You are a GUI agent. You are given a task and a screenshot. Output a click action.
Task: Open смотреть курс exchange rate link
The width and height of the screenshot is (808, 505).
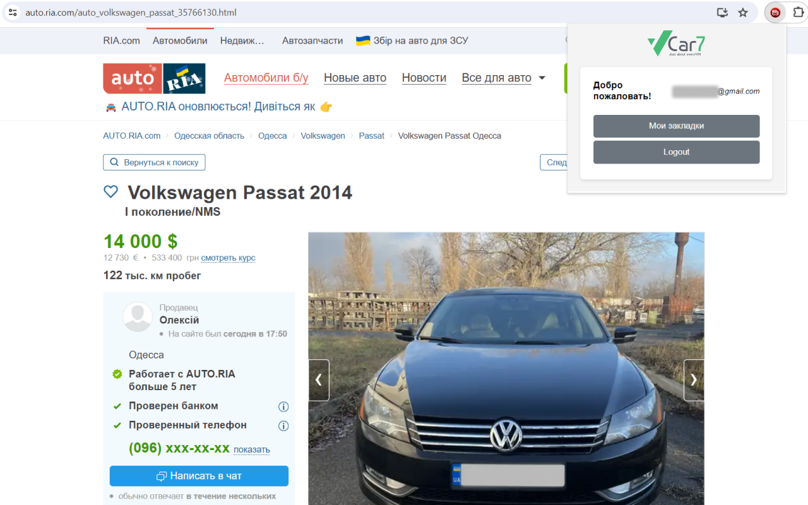(229, 258)
